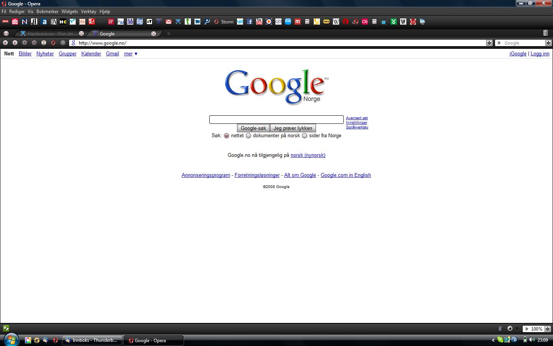
Task: Close the Hardware.no tab
Action: coord(81,33)
